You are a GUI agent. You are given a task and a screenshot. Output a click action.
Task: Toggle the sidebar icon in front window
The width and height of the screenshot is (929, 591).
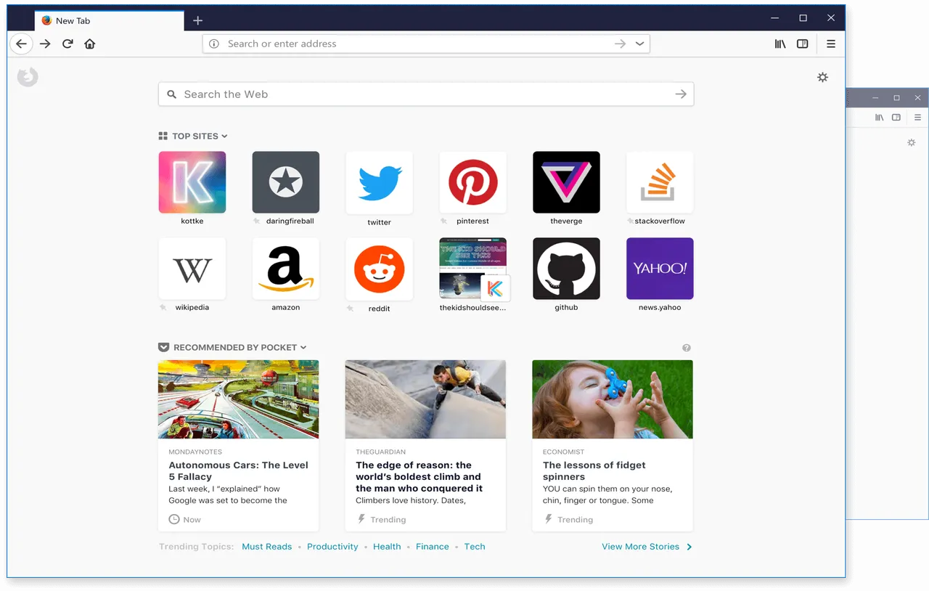click(803, 44)
